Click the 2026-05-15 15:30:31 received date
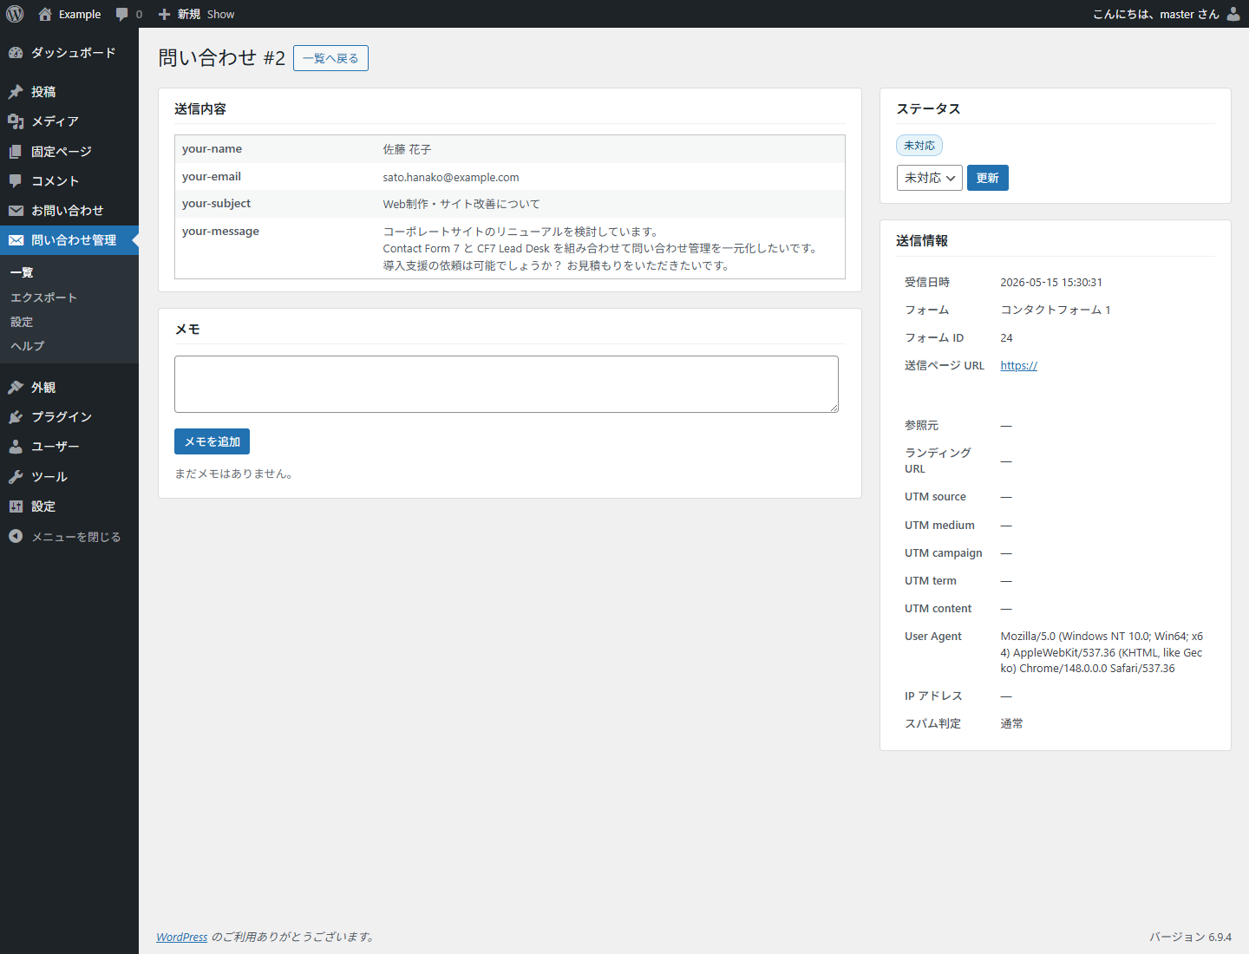1249x954 pixels. [1051, 283]
